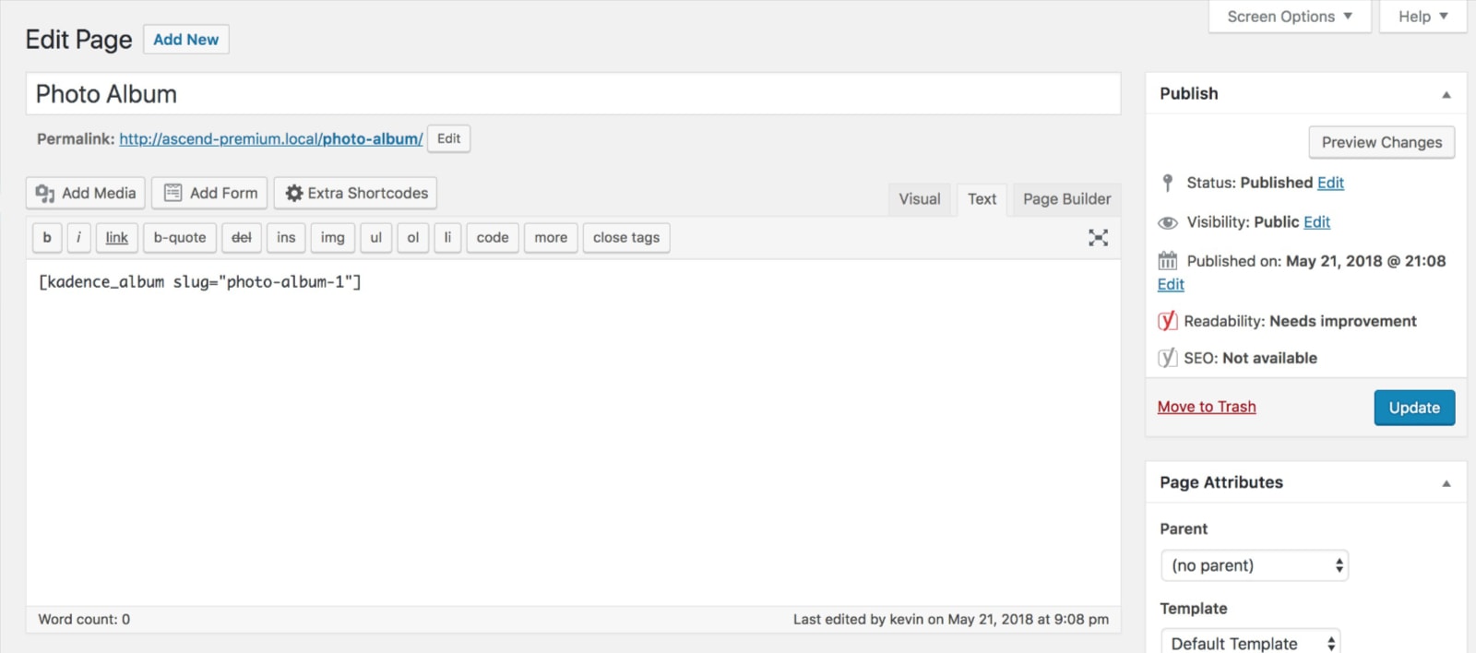The height and width of the screenshot is (653, 1476).
Task: Collapse the Page Attributes panel
Action: (x=1446, y=483)
